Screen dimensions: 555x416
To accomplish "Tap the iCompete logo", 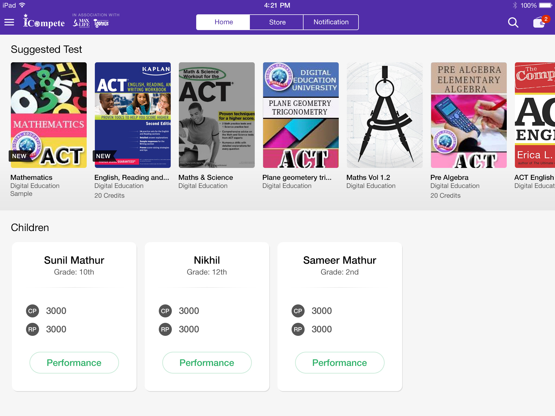I will 44,22.
